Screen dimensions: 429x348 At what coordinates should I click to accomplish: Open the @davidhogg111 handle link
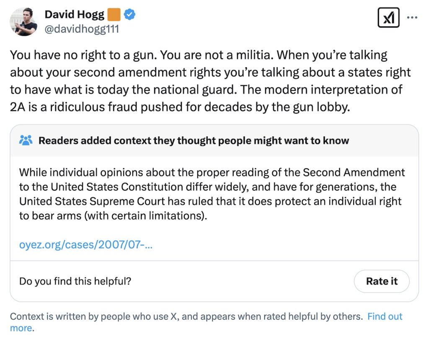[x=82, y=29]
